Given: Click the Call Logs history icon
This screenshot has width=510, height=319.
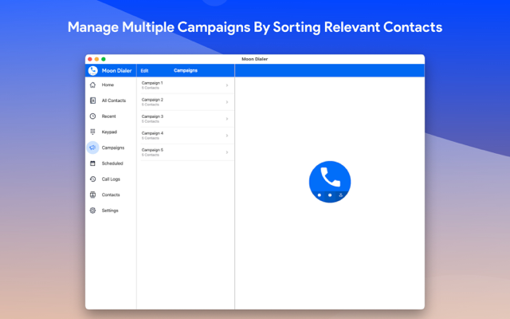Looking at the screenshot, I should 93,179.
